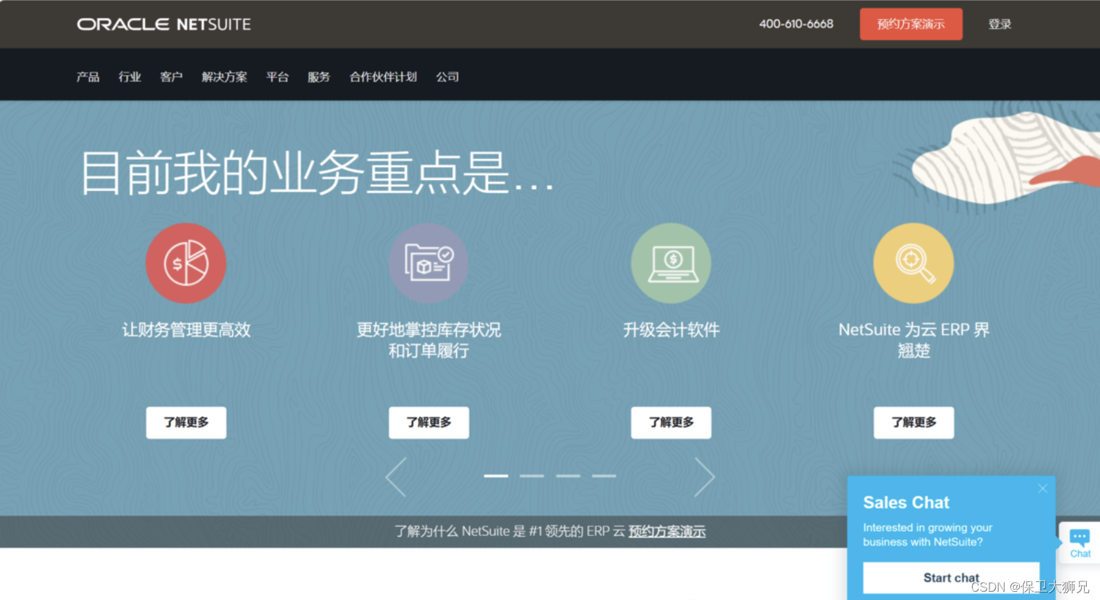The height and width of the screenshot is (600, 1100).
Task: Click the red 预约方案演示 button
Action: click(911, 24)
